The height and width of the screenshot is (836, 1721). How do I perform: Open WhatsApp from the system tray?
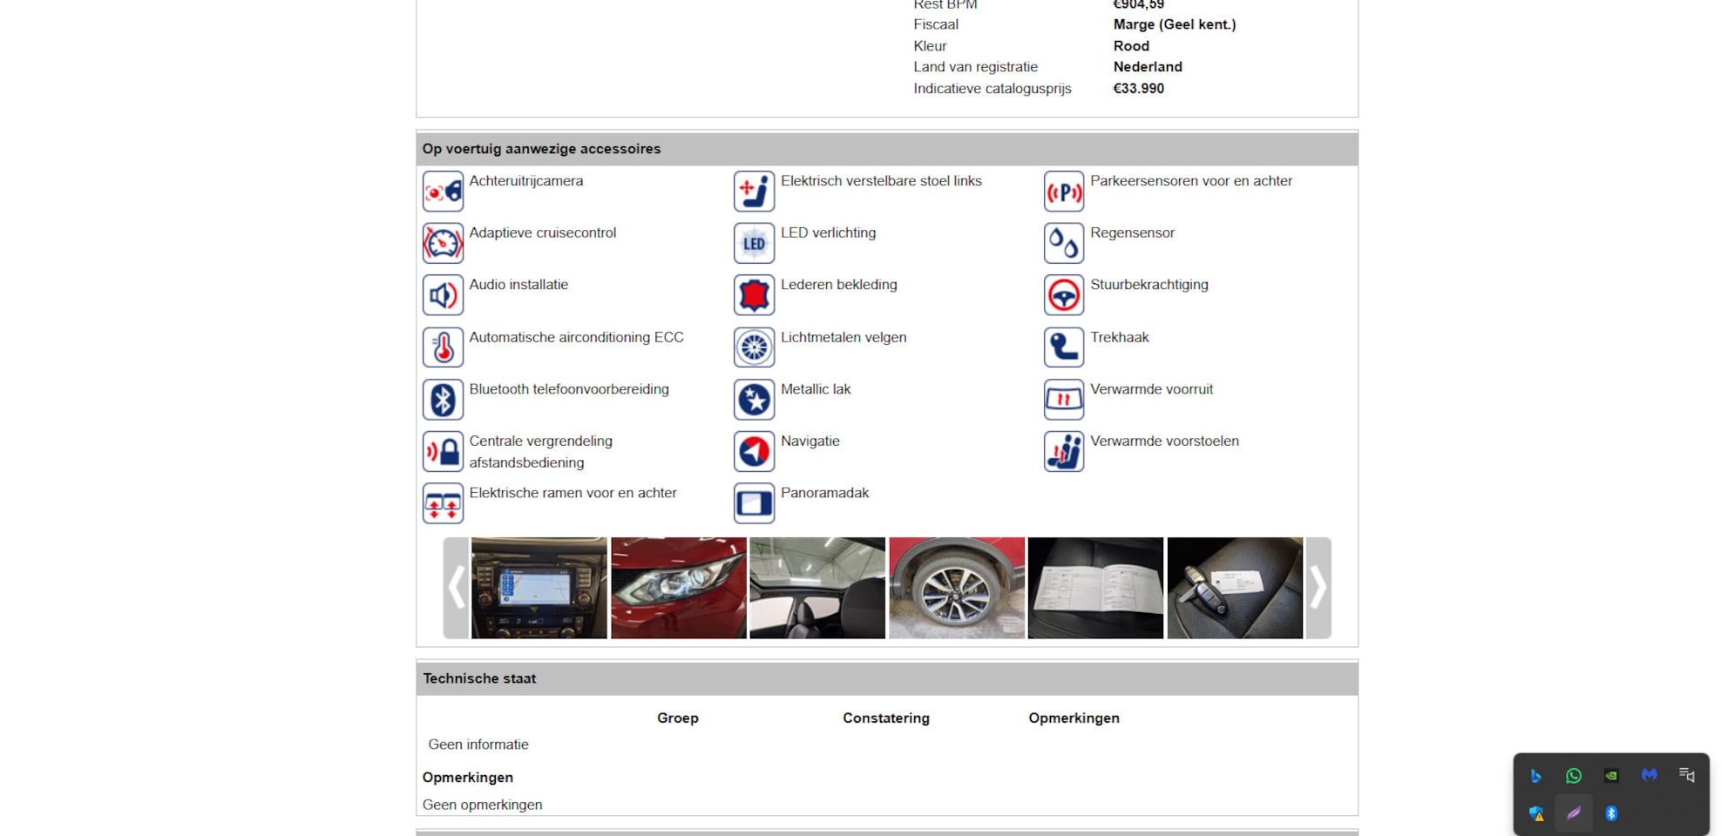click(x=1573, y=776)
